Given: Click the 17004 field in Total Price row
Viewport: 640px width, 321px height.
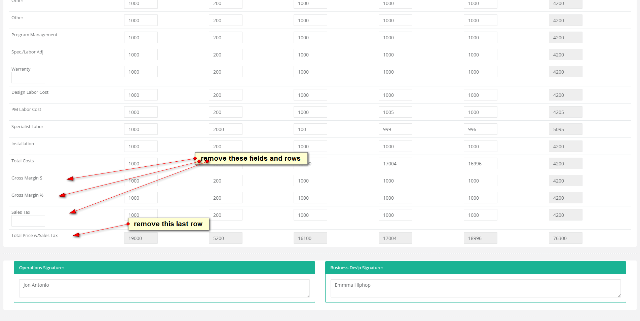Looking at the screenshot, I should (x=396, y=238).
